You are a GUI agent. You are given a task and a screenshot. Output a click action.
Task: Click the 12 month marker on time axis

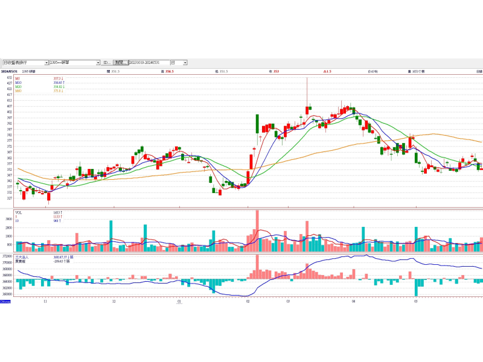tap(114, 301)
